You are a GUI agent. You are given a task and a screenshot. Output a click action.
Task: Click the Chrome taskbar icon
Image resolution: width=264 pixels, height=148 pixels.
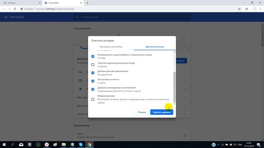[90, 144]
